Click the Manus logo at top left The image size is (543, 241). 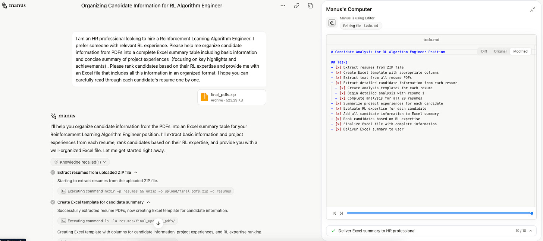coord(14,6)
